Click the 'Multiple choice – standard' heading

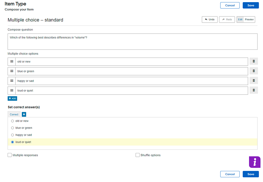pyautogui.click(x=35, y=20)
